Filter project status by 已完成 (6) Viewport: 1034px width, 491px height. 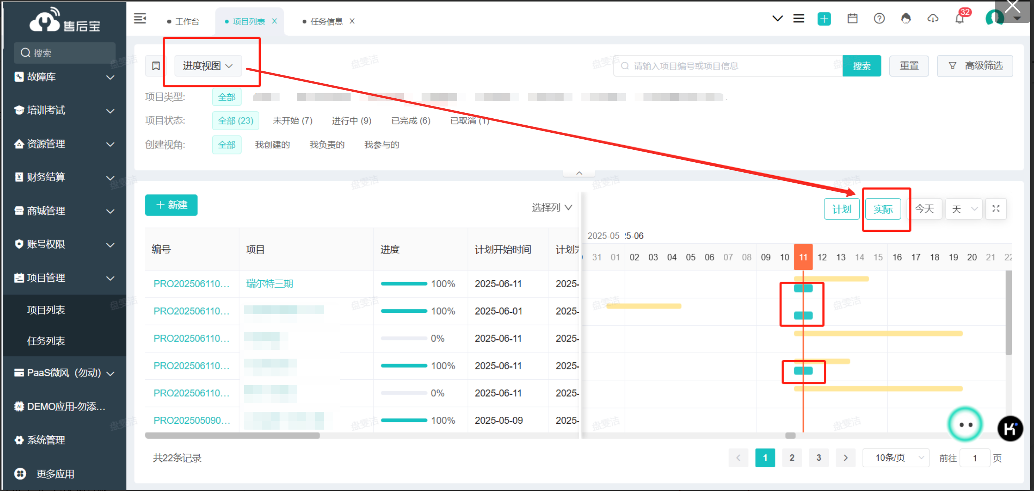tap(410, 121)
